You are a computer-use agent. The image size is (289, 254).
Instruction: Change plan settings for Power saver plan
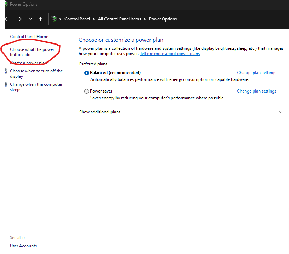click(256, 91)
